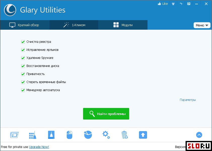Click the Приватность label text
This screenshot has height=151, width=212.
[36, 74]
